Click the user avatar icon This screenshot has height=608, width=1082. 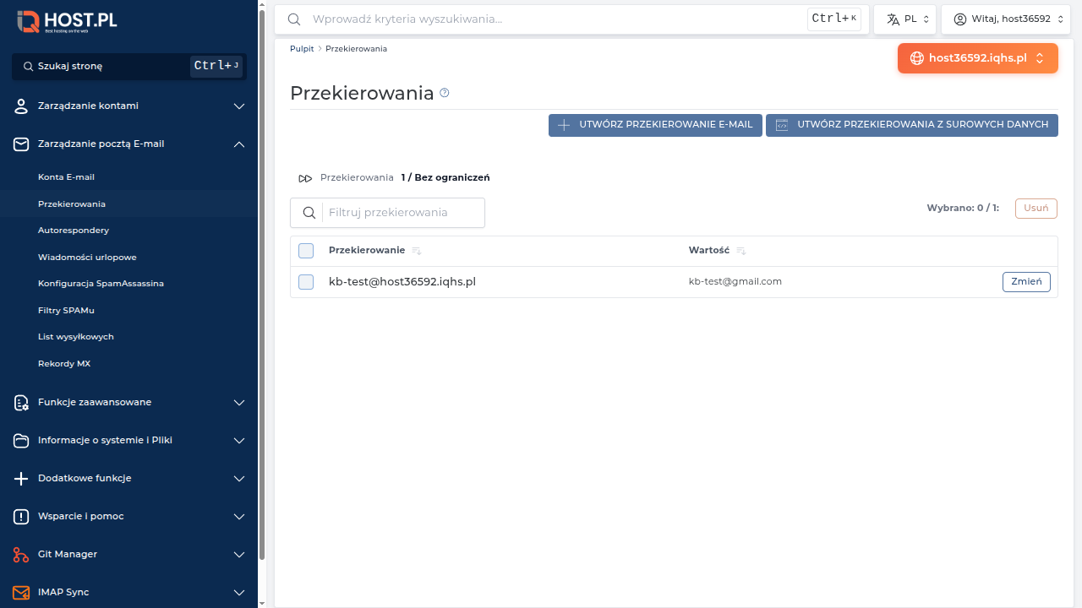coord(959,19)
